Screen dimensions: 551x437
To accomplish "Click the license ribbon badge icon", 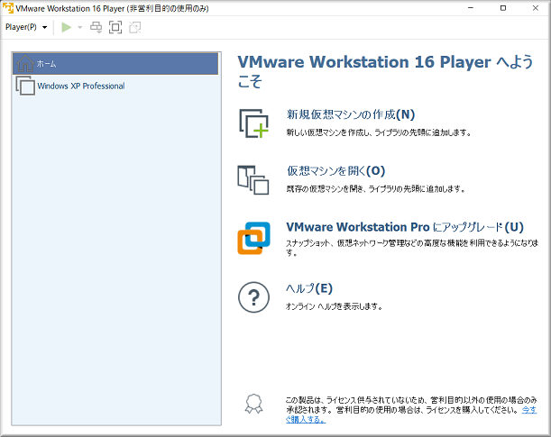I will pos(253,404).
